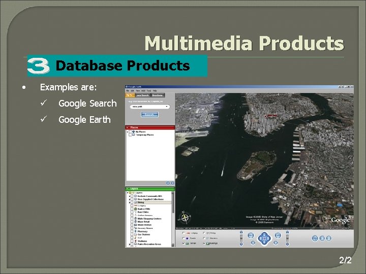Toggle the Lodging checkbox in the bottom toolbar
366x274 pixels.
184,233
